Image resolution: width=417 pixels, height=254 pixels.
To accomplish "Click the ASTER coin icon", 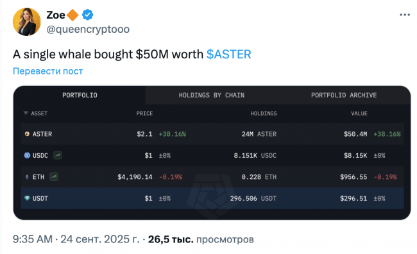I will pos(27,134).
